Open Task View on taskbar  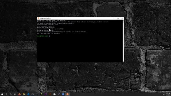(x=15, y=94)
